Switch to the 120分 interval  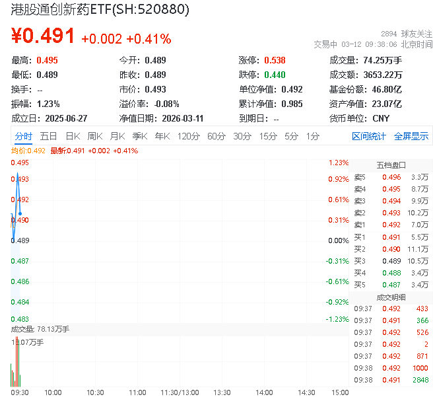188,136
